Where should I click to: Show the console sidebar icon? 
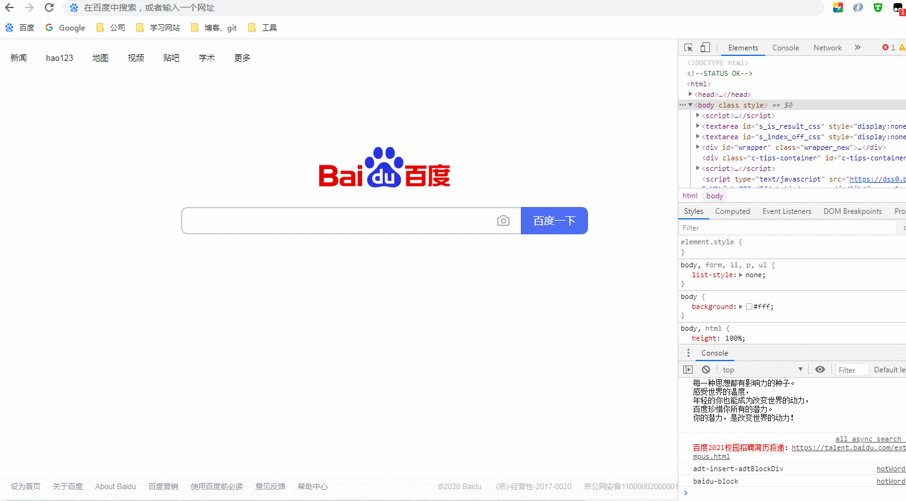(x=688, y=370)
